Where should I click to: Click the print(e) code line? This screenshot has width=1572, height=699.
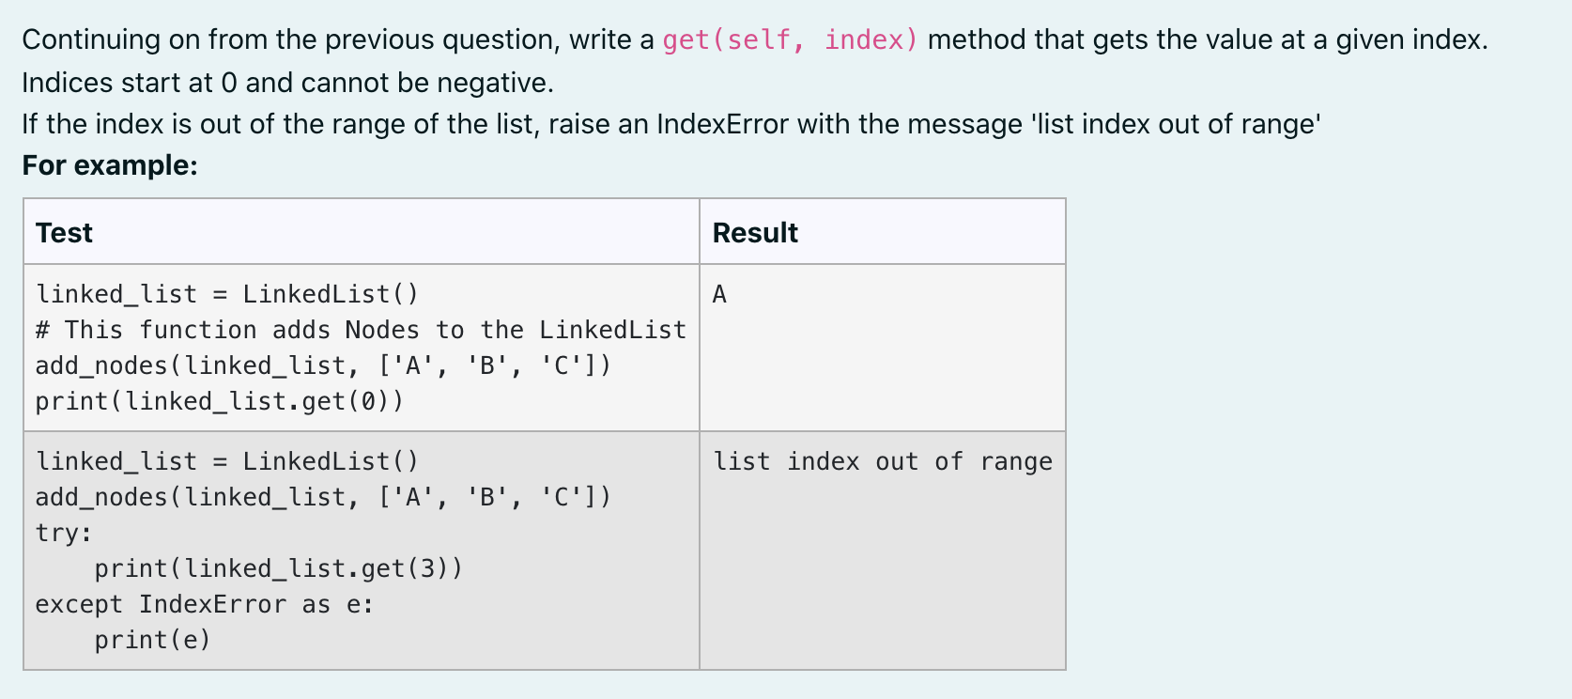click(x=152, y=640)
